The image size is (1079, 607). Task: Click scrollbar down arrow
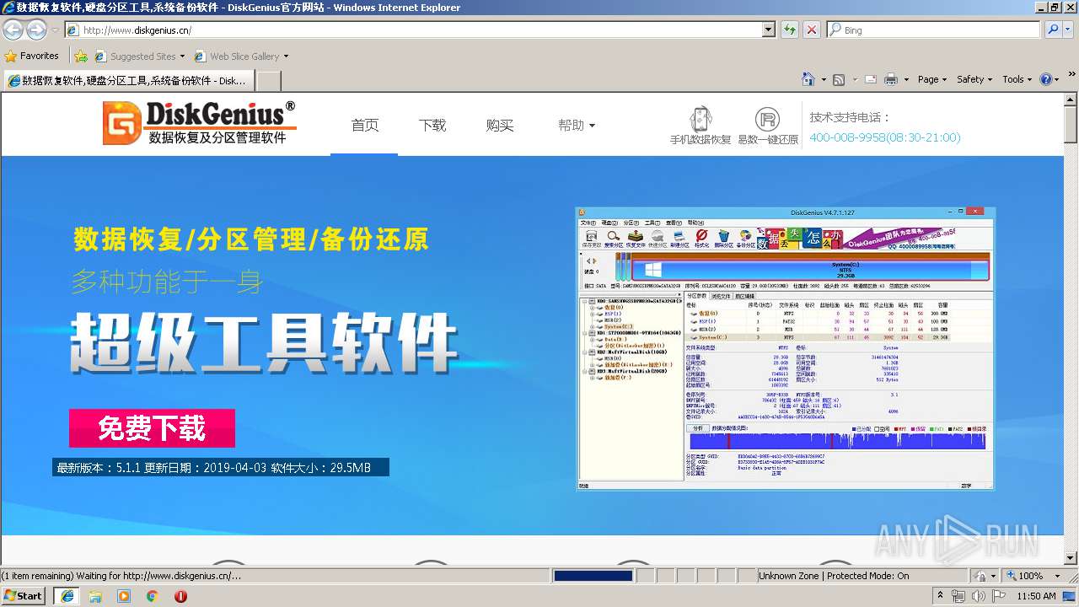pyautogui.click(x=1071, y=557)
